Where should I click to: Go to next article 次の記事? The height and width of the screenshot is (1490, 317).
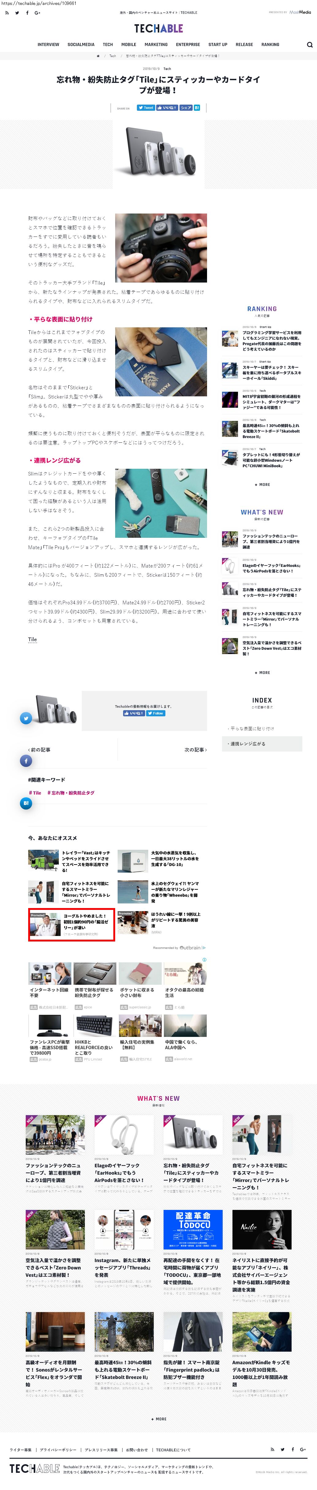(x=196, y=750)
